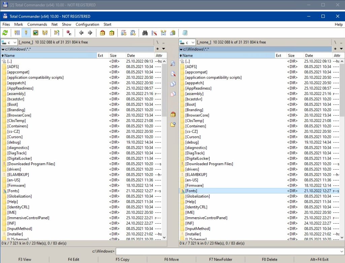Open the left panel directory history arrow
Image resolution: width=345 pixels, height=263 pixels.
163,49
